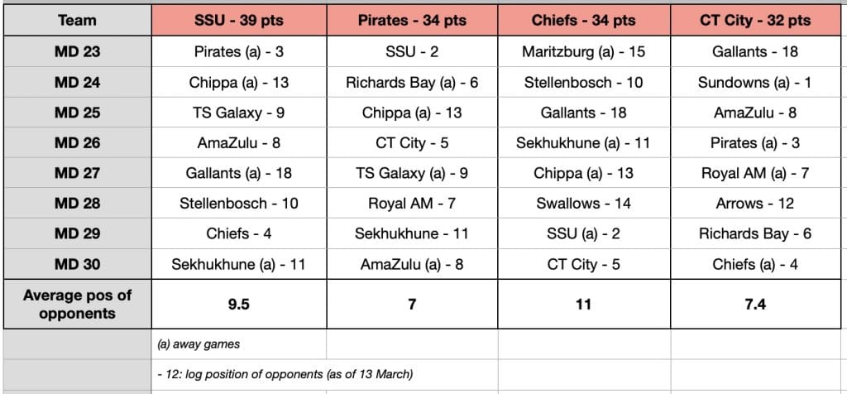Select the Average pos of opponents cell
Screen dimensions: 847x394
point(77,305)
